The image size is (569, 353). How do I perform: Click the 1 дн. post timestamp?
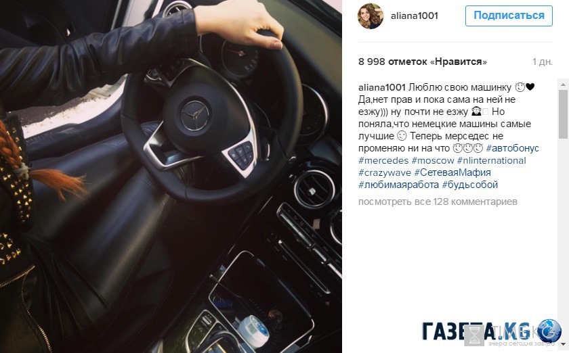point(542,62)
